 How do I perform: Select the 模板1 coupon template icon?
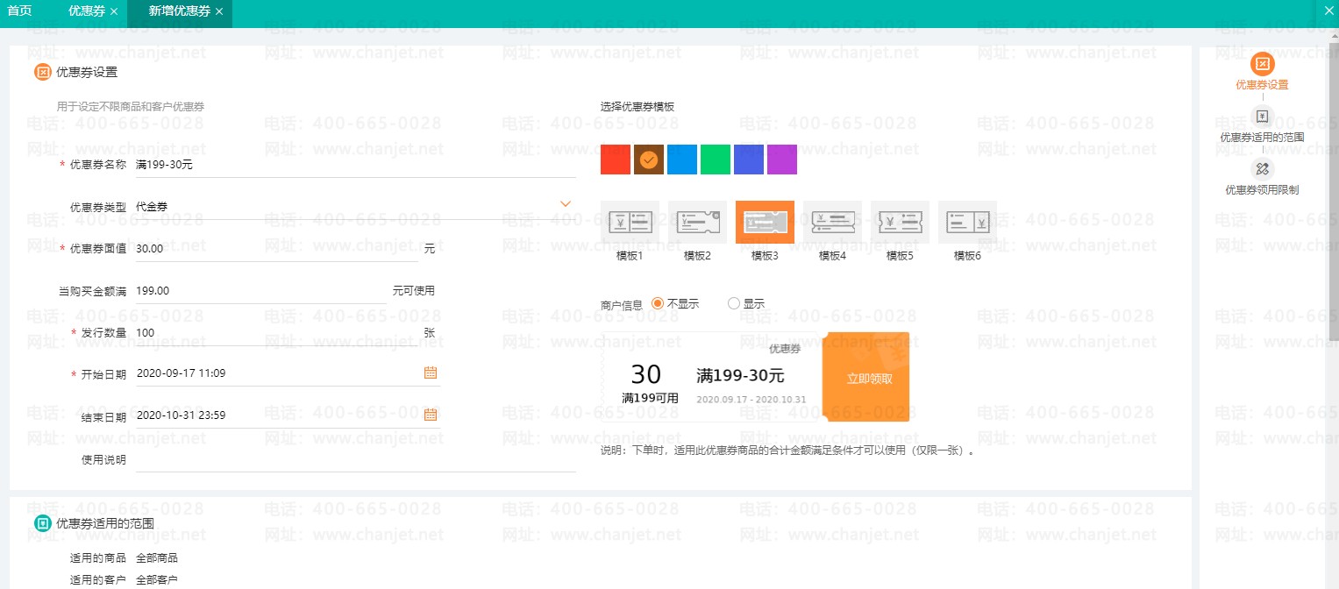point(630,222)
